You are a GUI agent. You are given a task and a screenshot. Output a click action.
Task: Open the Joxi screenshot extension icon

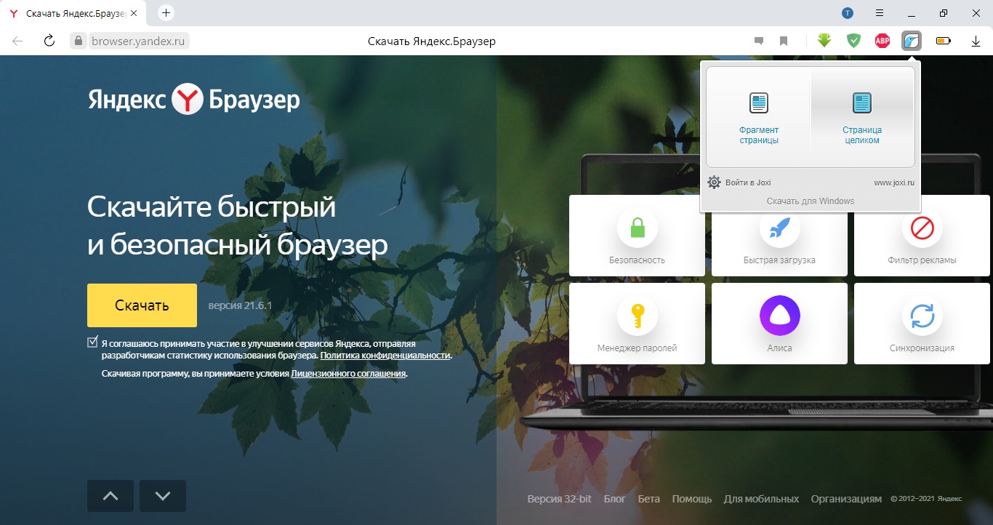pos(911,40)
